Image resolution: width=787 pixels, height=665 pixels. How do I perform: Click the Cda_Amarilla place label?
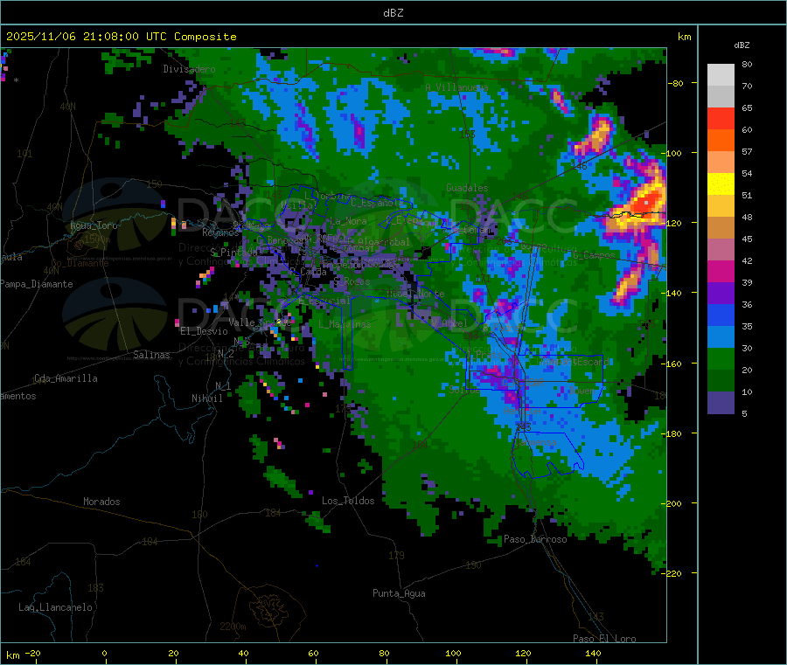point(66,378)
